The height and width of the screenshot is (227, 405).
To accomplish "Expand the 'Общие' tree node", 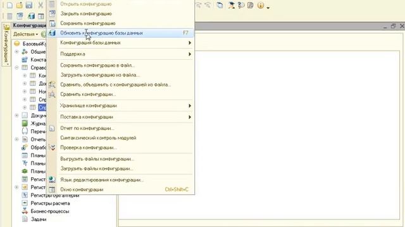I will click(x=17, y=52).
